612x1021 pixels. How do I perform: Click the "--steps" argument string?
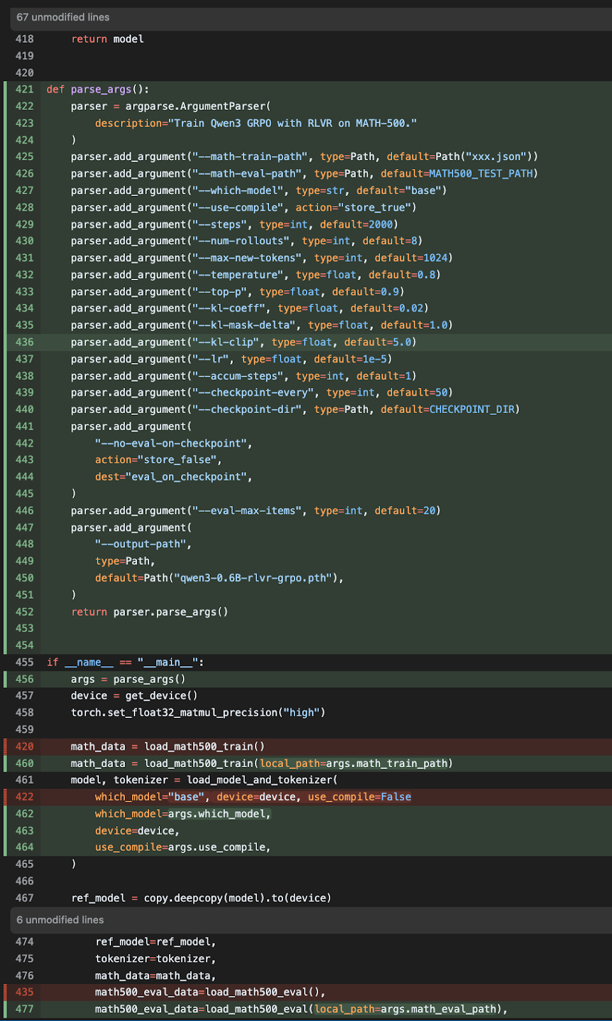click(220, 224)
